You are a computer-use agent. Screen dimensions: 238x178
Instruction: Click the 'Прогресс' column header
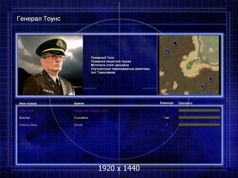click(x=185, y=103)
